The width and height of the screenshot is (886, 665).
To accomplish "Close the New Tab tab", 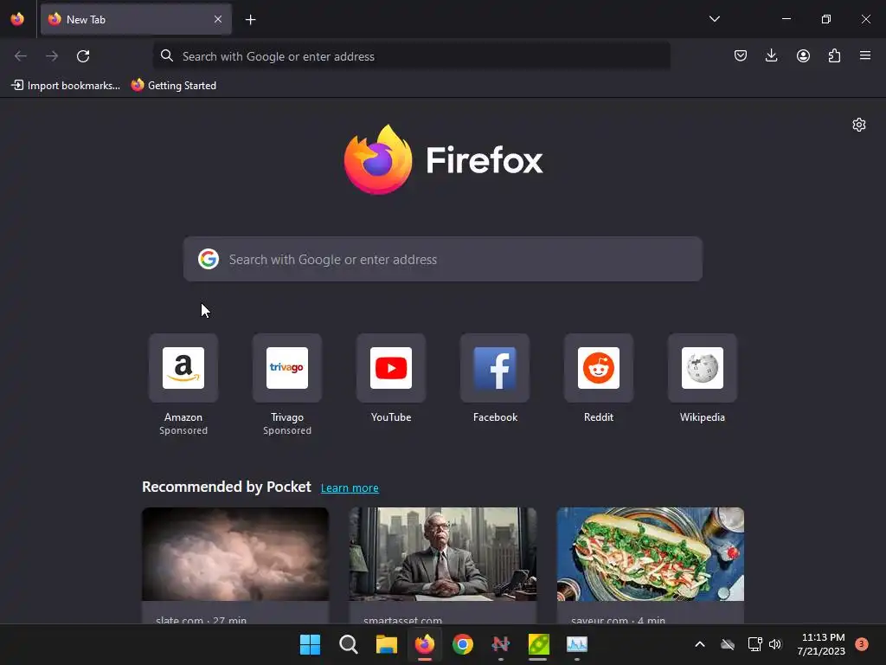I will coord(218,19).
